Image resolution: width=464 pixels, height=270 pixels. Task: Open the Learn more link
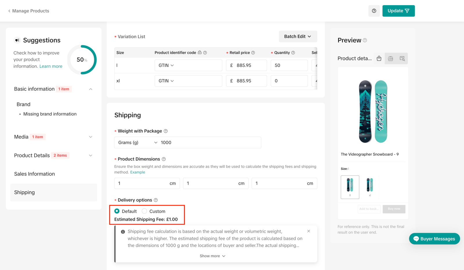[x=51, y=66]
